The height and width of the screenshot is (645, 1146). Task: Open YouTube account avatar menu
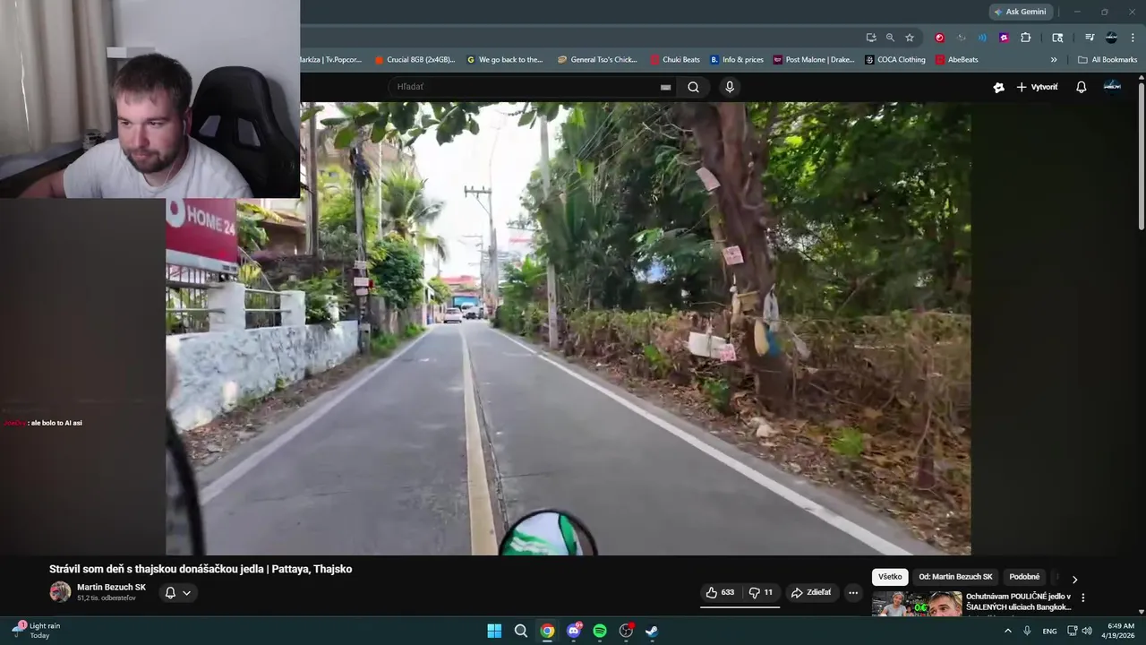pyautogui.click(x=1112, y=86)
